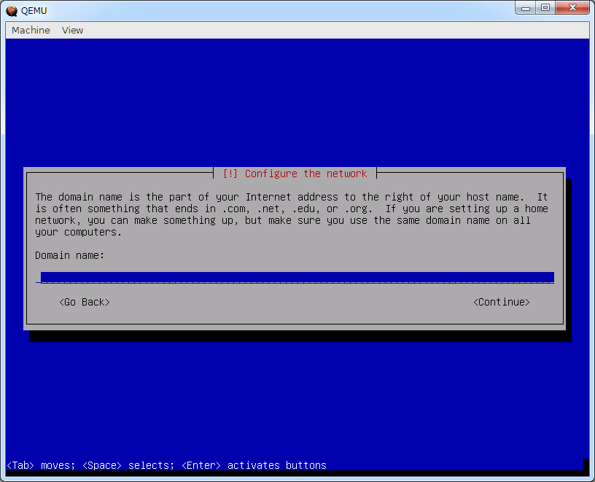Click the '<Tab> moves' help text at bottom
Screen dimensions: 595x482
(41, 465)
